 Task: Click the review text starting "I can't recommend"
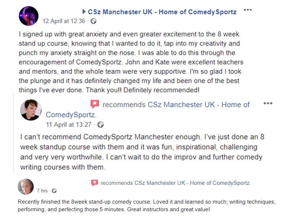click(141, 152)
